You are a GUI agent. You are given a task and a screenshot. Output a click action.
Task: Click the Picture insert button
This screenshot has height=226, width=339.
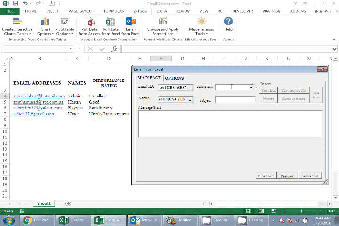tap(268, 98)
